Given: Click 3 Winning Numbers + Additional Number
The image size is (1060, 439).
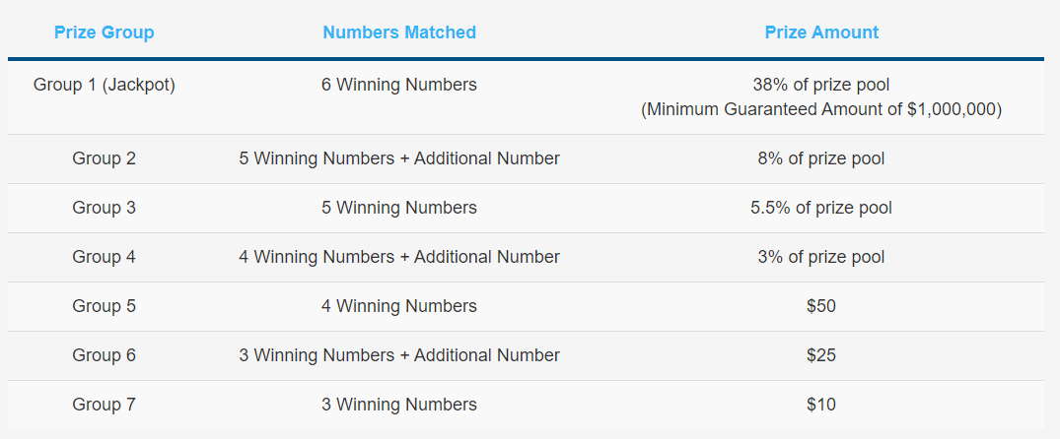Looking at the screenshot, I should point(398,355).
